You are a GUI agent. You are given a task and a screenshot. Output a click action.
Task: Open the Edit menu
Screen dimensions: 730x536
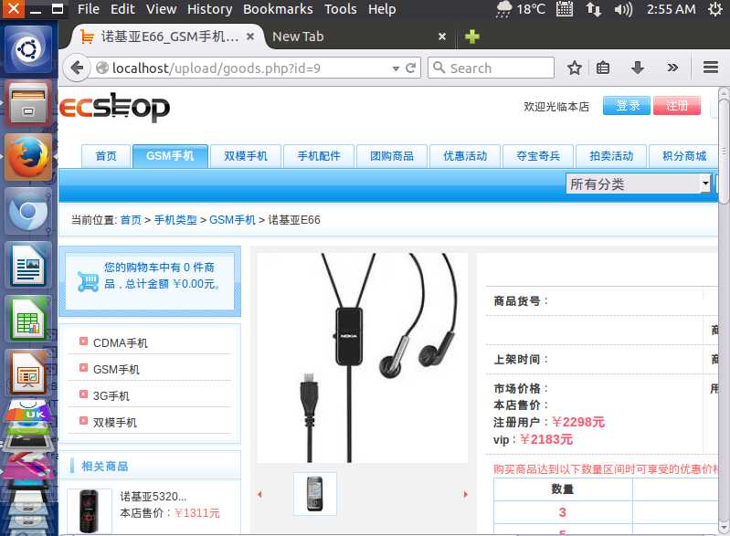[122, 9]
